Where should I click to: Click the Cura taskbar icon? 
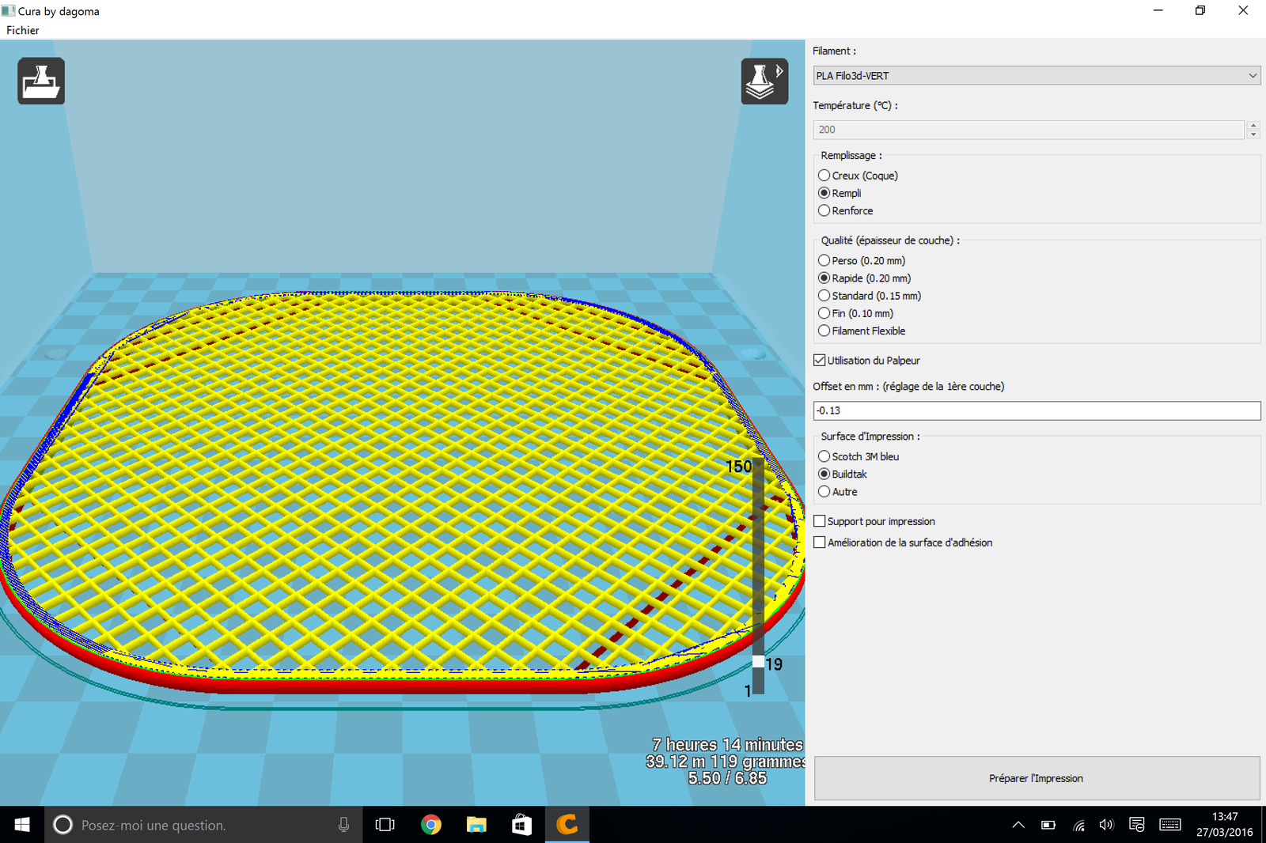pos(567,825)
